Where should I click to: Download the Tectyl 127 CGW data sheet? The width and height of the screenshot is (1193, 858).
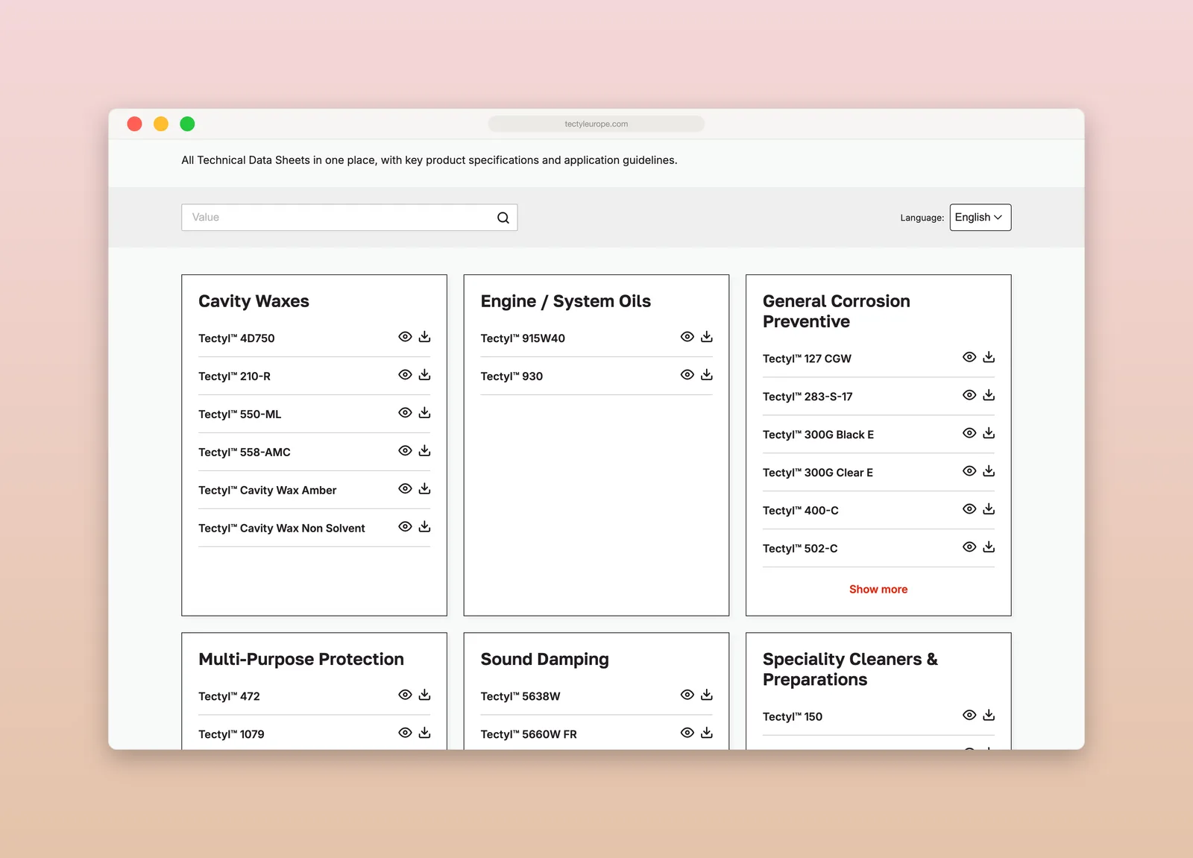pos(989,357)
